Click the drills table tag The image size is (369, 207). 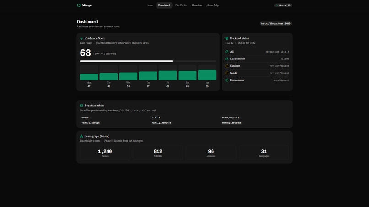pos(156,117)
